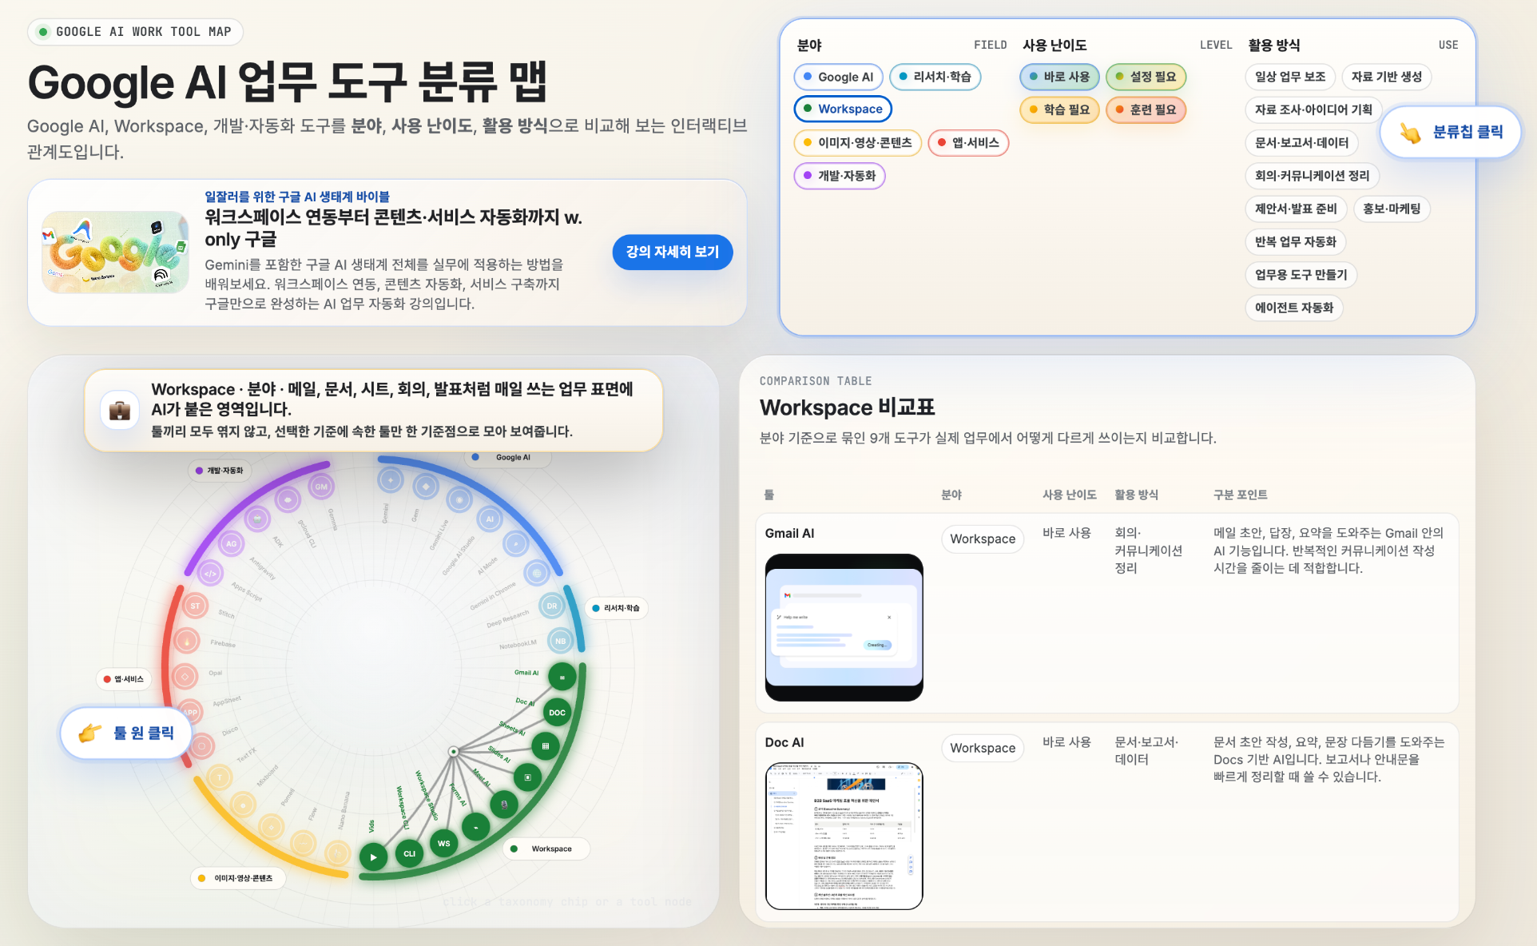
Task: Filter by 문서·보고서·데이터 use chip
Action: click(1301, 143)
